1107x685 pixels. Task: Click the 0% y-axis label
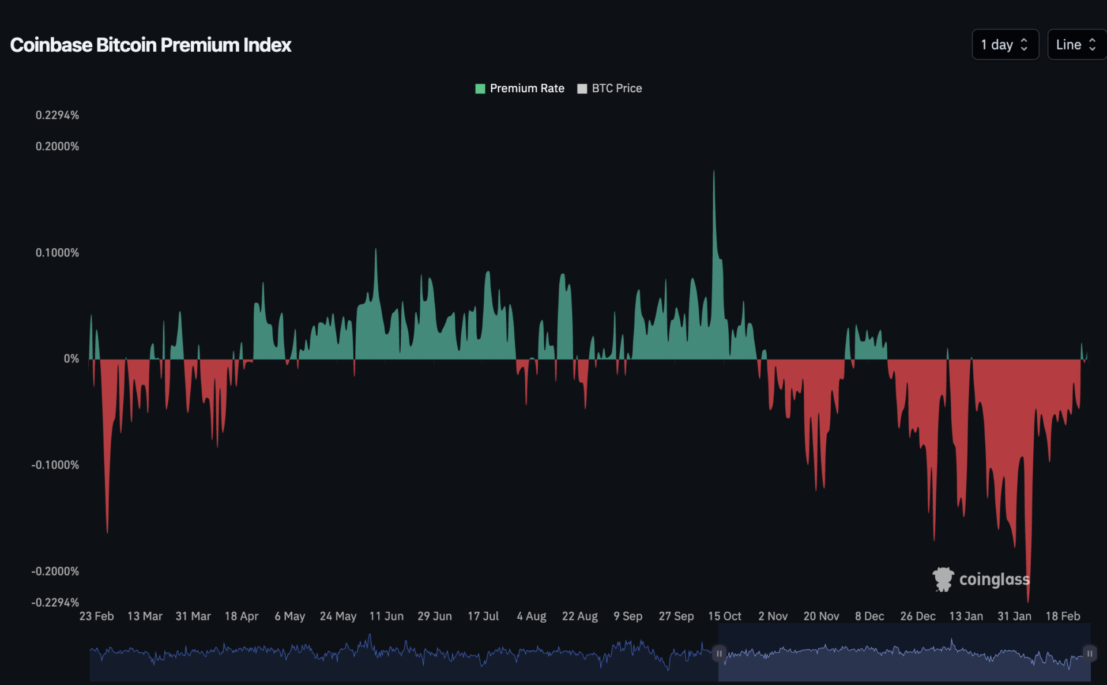pos(71,359)
